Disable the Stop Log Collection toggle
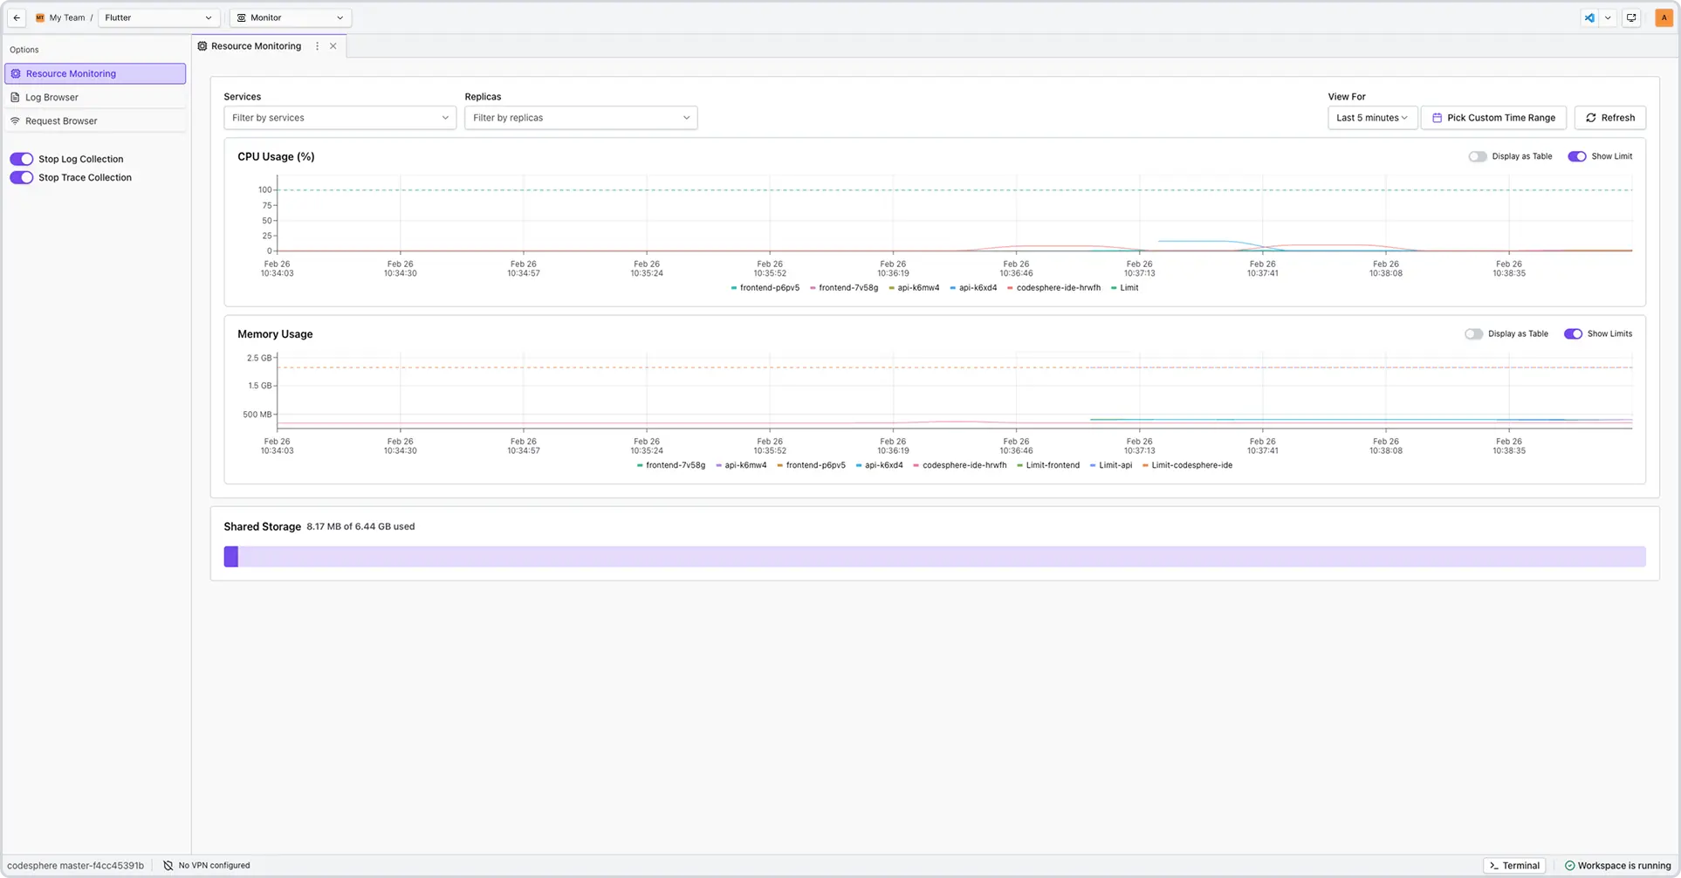This screenshot has width=1681, height=878. coord(21,158)
